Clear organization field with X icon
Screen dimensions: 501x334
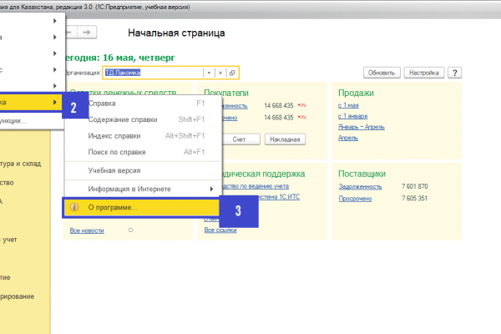coord(220,73)
